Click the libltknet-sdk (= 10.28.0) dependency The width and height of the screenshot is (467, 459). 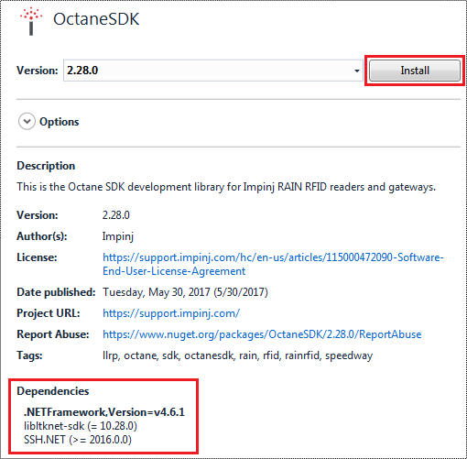coord(81,426)
